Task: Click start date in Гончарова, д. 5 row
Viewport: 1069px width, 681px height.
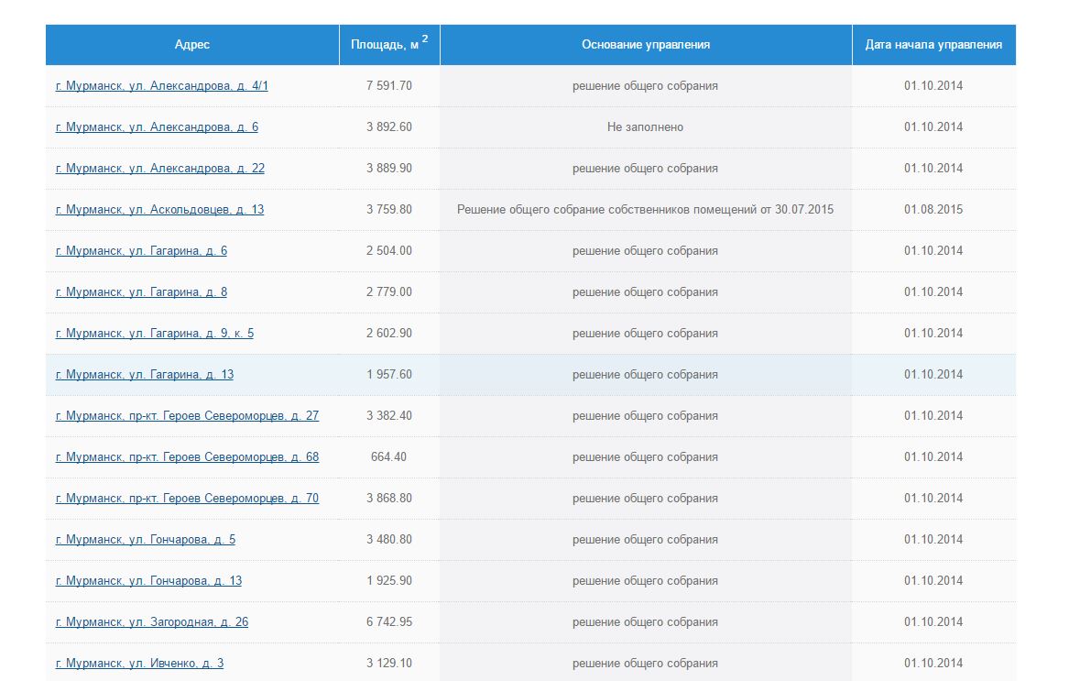Action: pyautogui.click(x=934, y=540)
